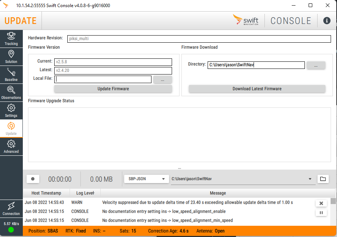
Task: Click the Sats 15 status entry
Action: pyautogui.click(x=128, y=231)
